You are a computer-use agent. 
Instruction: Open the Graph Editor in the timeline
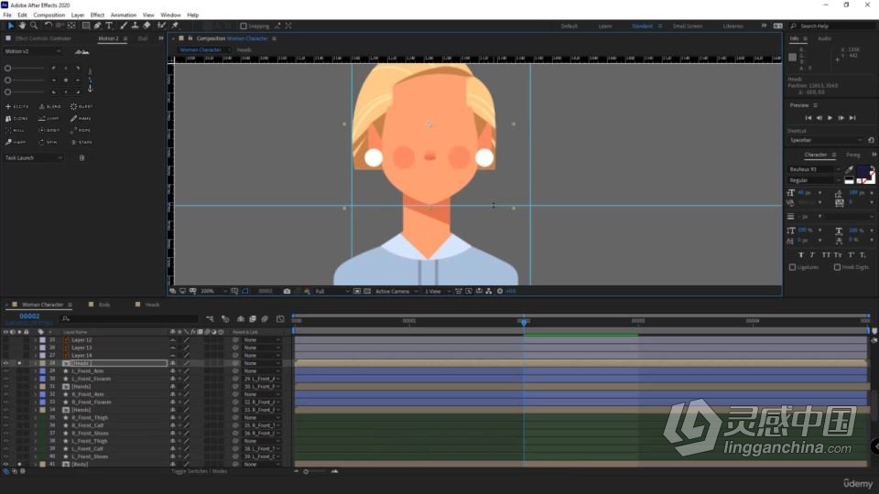pyautogui.click(x=280, y=319)
